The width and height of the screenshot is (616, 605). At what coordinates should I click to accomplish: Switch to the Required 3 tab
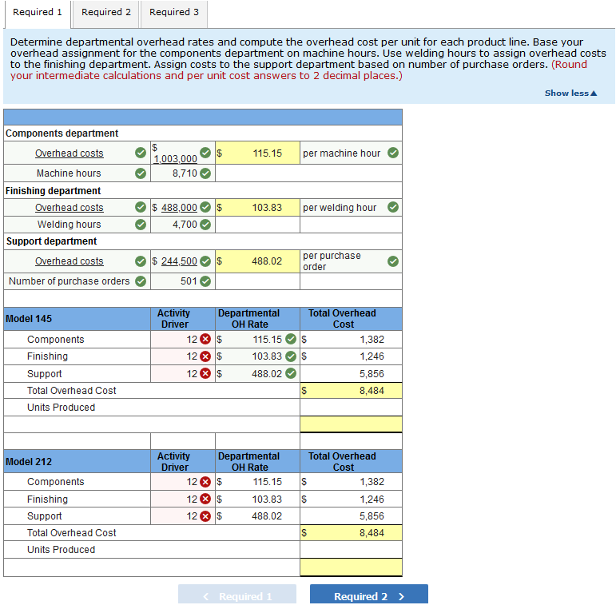174,13
